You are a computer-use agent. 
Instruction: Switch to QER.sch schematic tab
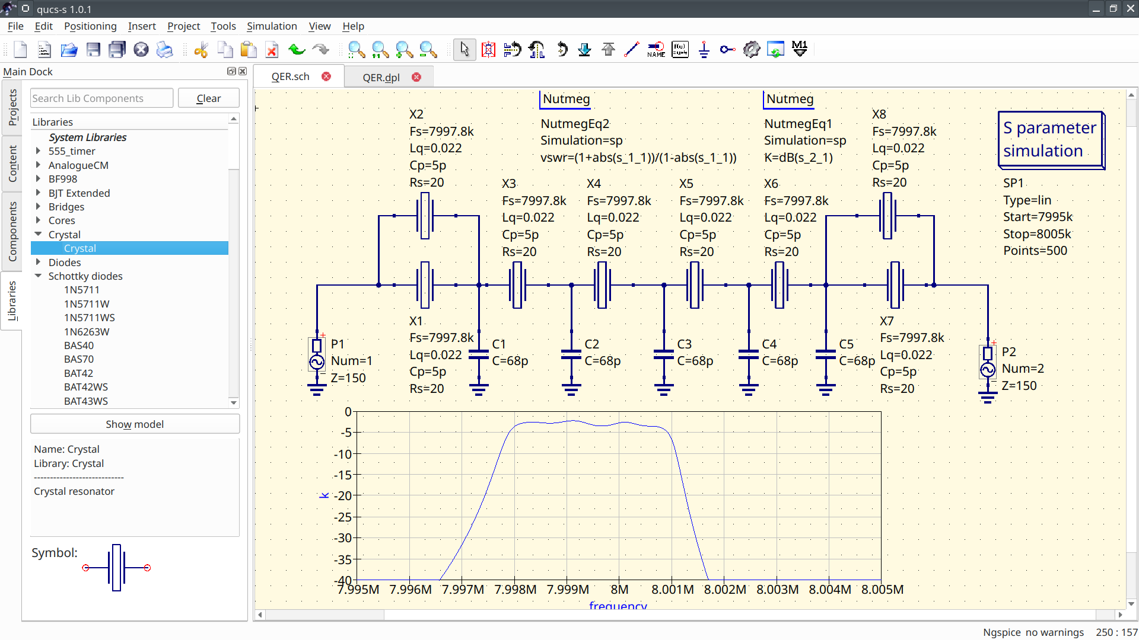pos(289,76)
